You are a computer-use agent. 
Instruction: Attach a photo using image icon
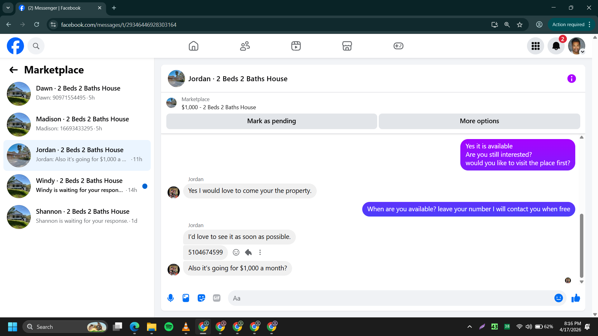186,298
